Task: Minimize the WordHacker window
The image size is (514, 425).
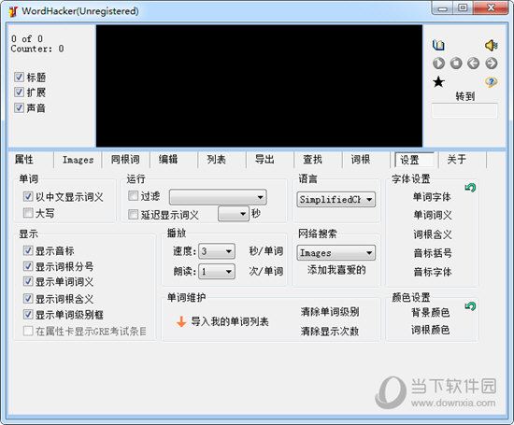Action: pos(443,7)
